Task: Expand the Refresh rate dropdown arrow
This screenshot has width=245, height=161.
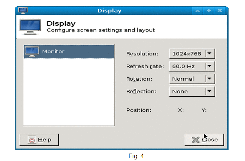Action: click(x=209, y=66)
